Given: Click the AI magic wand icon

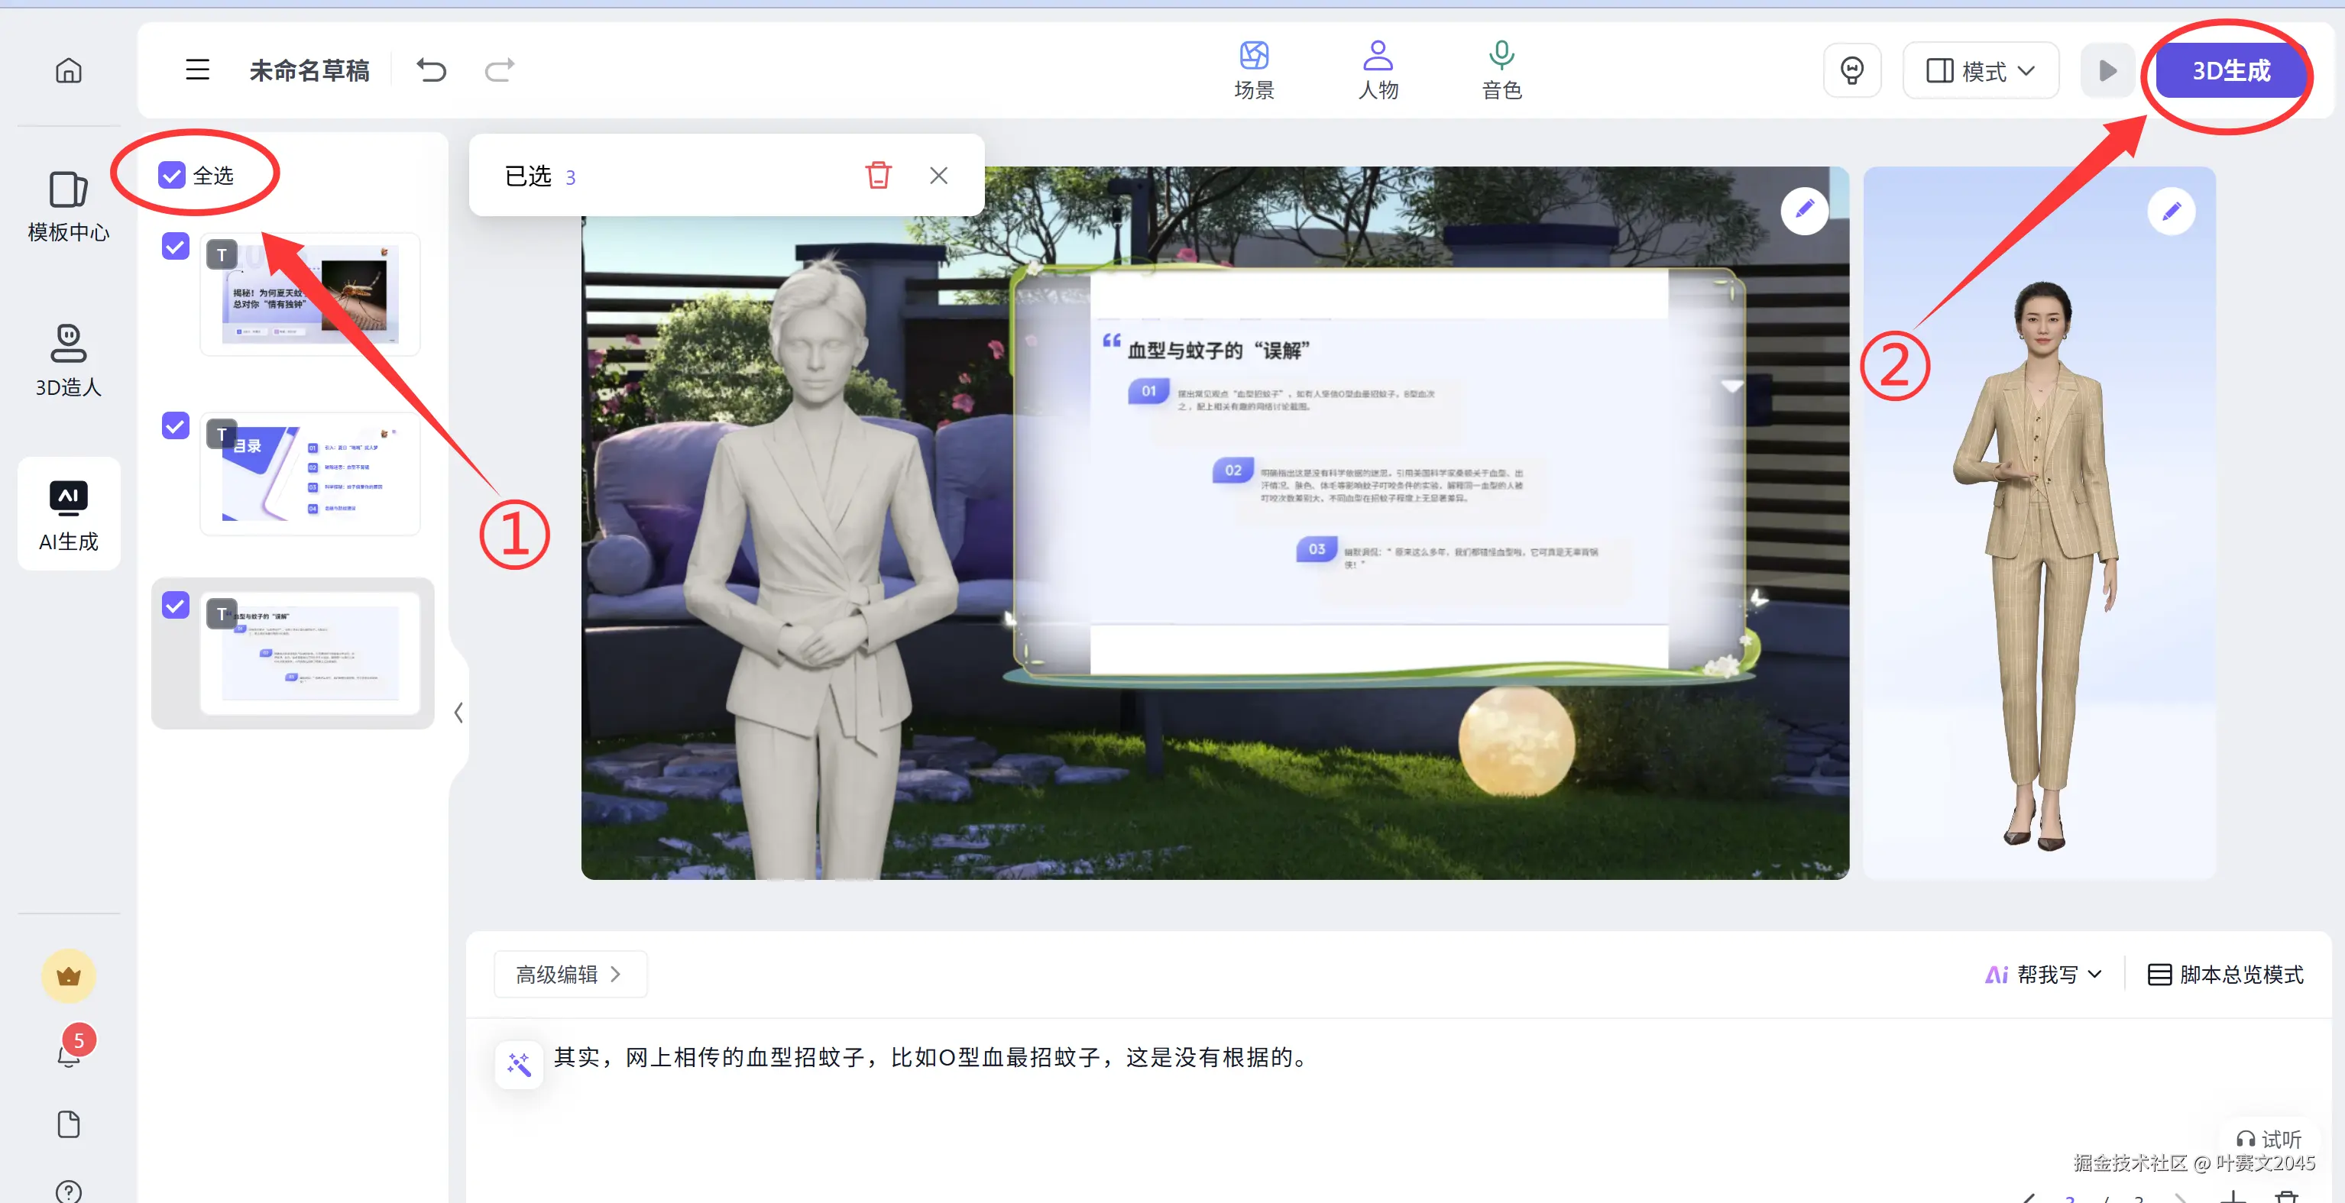Looking at the screenshot, I should click(x=519, y=1063).
